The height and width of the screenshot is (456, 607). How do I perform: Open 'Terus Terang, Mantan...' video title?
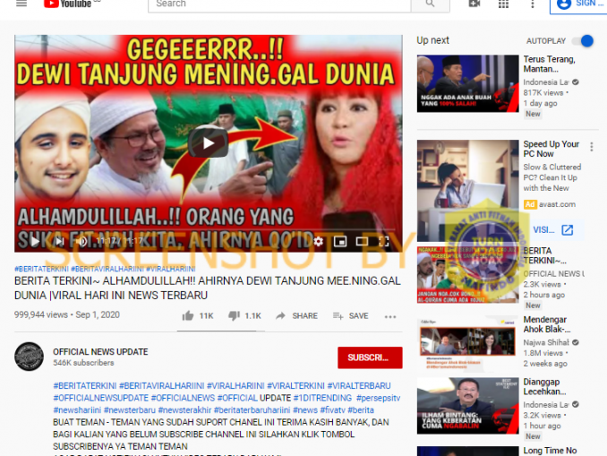(549, 64)
